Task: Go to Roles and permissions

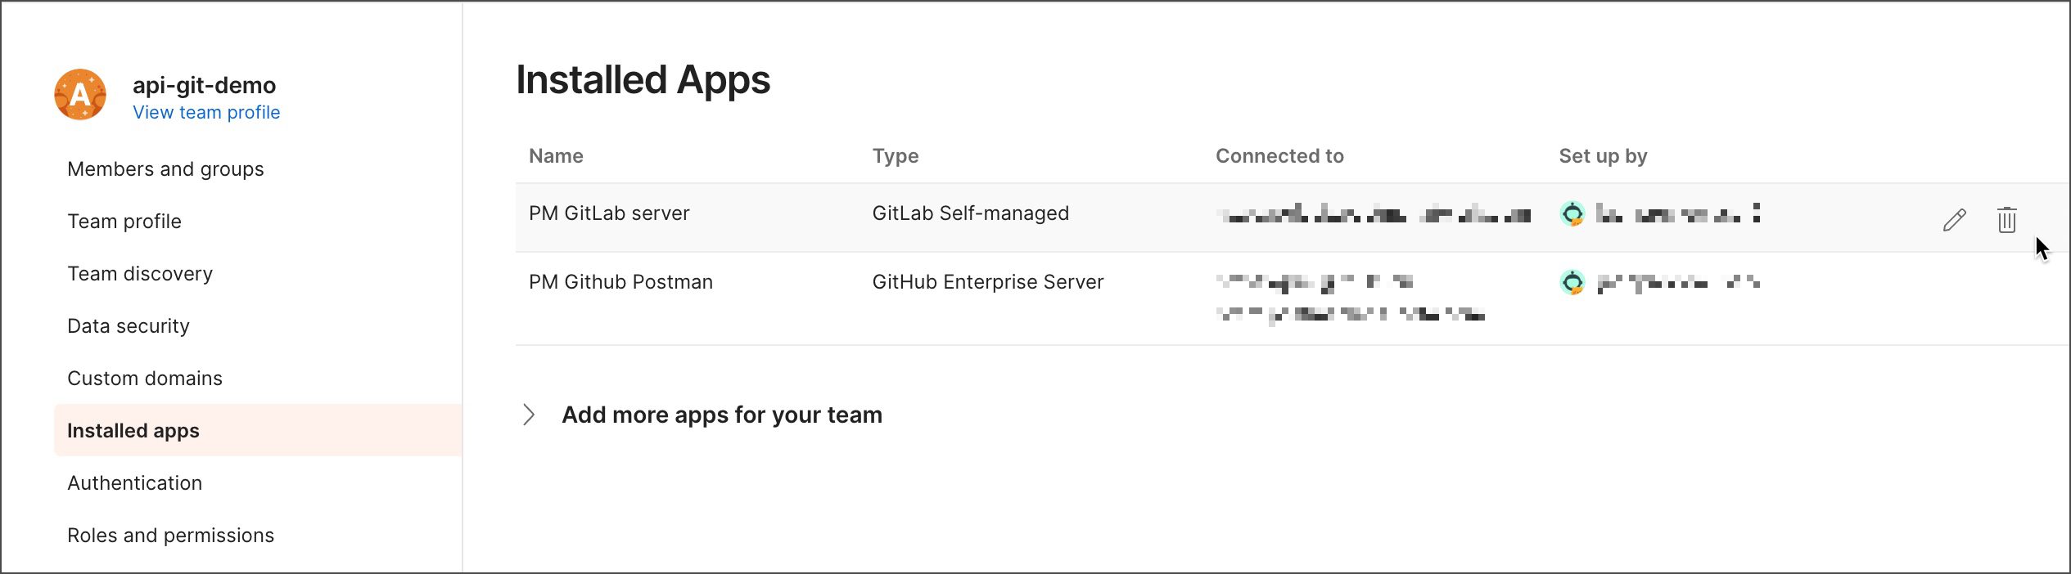Action: point(170,536)
